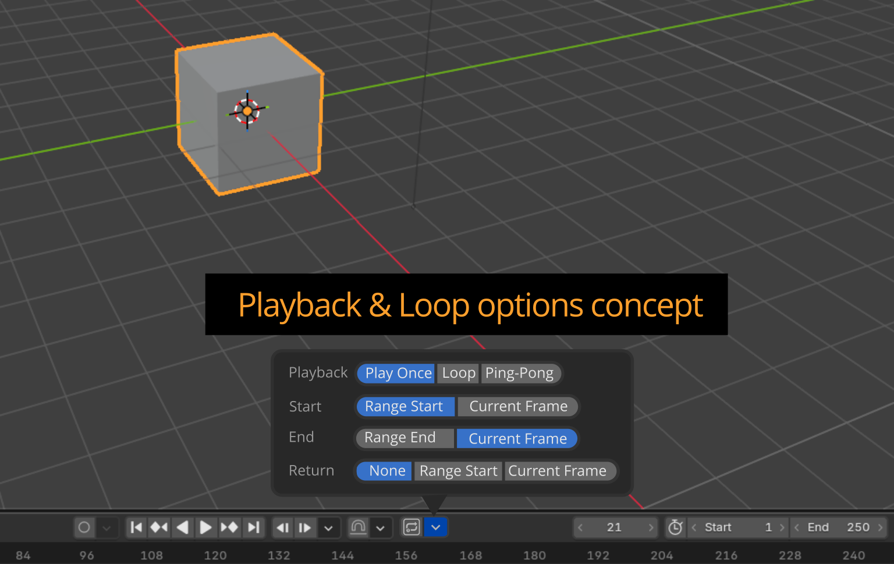The height and width of the screenshot is (564, 894).
Task: Click the 3D cursor at cube origin
Action: pos(247,111)
